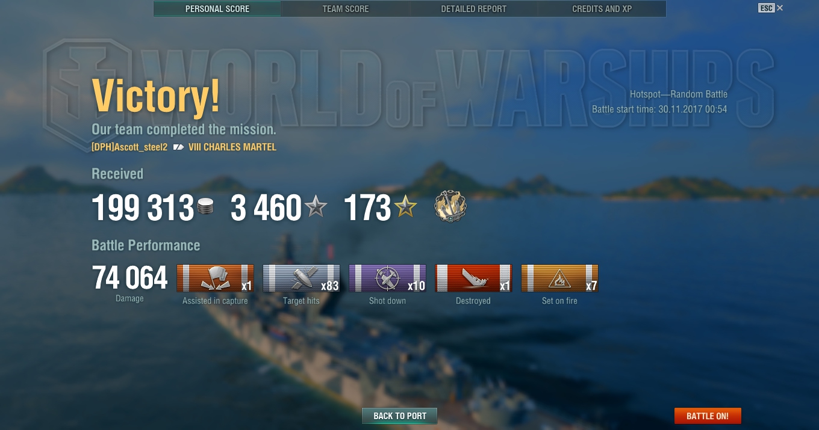Close the results screen with X
The height and width of the screenshot is (430, 819).
(x=780, y=8)
